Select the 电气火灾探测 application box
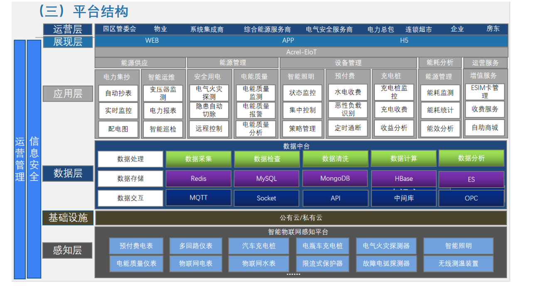The image size is (534, 286). 209,93
